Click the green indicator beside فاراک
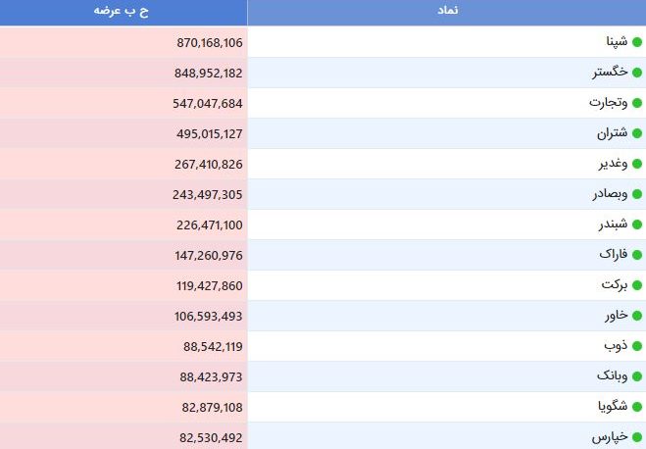This screenshot has width=646, height=449. (637, 255)
